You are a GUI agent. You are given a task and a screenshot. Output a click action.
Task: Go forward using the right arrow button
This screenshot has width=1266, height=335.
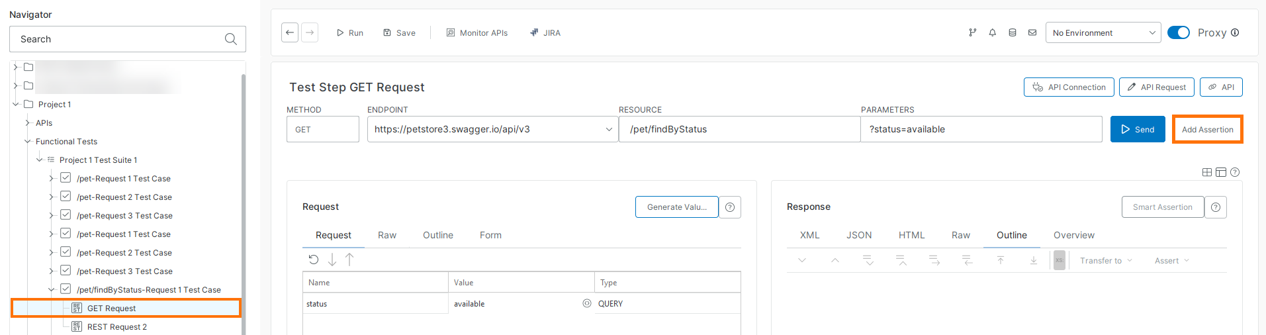click(310, 32)
